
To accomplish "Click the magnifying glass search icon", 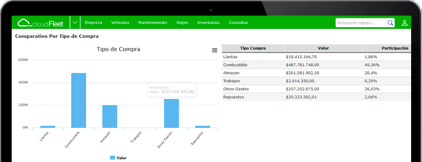I will [390, 23].
